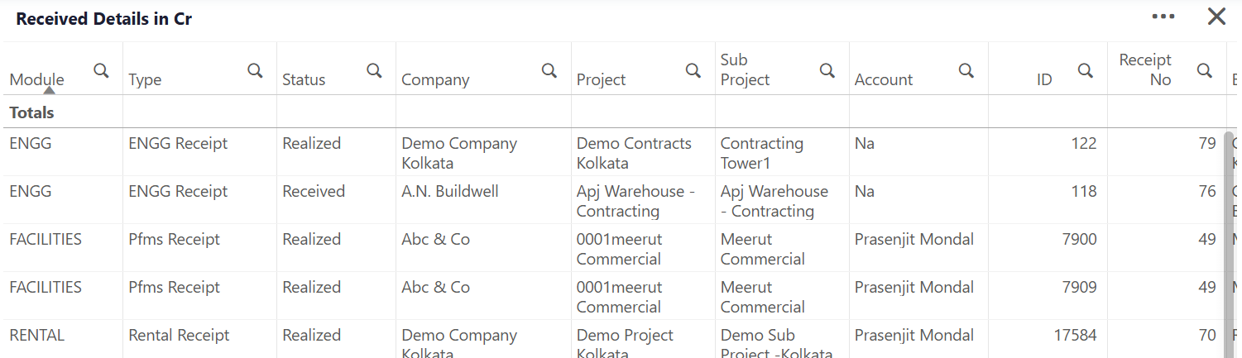Toggle Module column sort arrow
This screenshot has height=358, width=1242.
click(x=49, y=90)
